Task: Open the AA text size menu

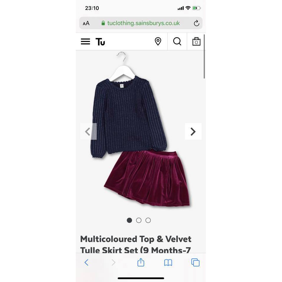Action: pyautogui.click(x=86, y=23)
